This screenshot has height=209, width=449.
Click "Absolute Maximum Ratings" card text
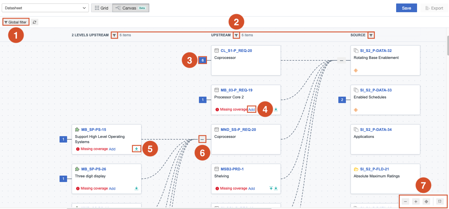377,176
